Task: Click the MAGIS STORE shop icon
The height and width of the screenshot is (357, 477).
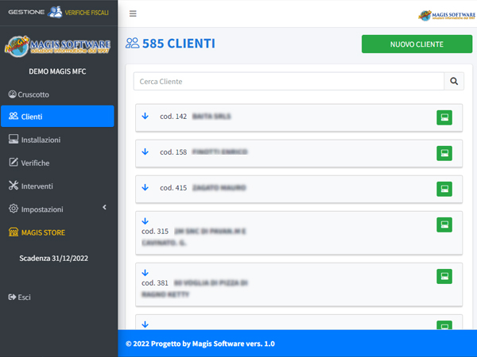Action: [x=14, y=232]
